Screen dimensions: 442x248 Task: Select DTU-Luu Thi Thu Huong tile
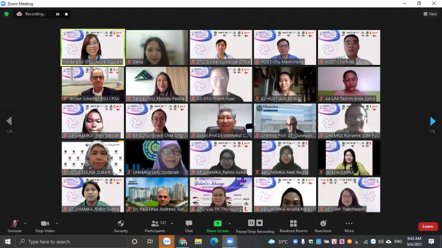point(221,195)
